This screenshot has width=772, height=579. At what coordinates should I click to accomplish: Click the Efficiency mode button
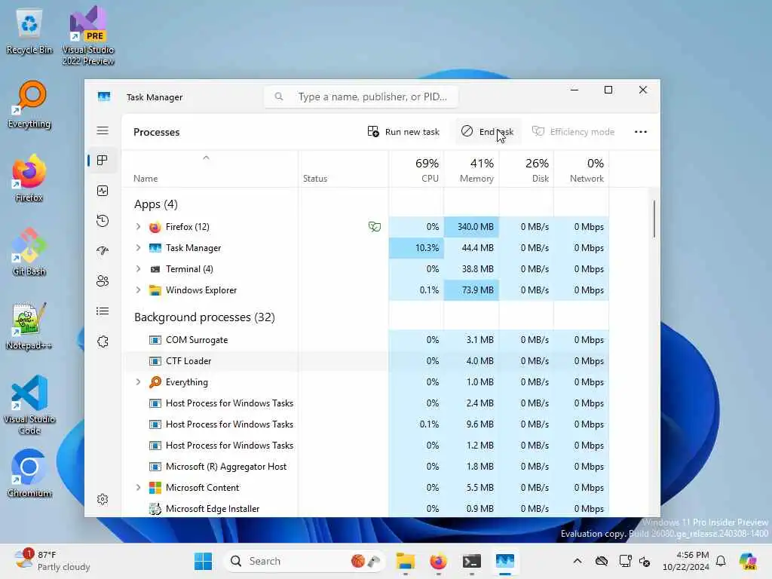(573, 131)
